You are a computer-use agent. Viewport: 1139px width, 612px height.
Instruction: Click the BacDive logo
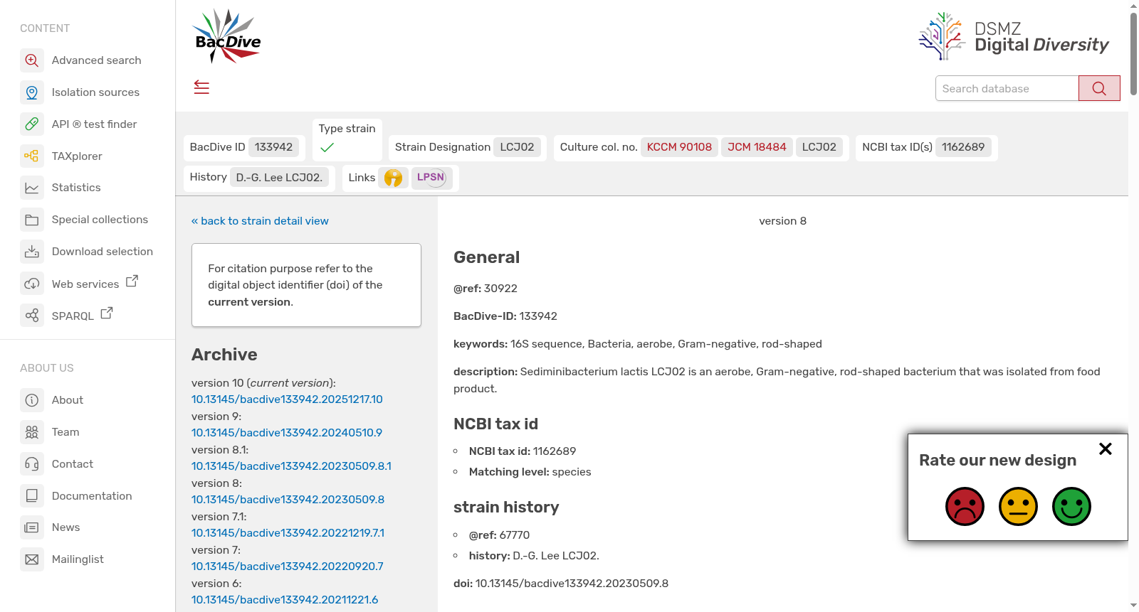pos(228,36)
